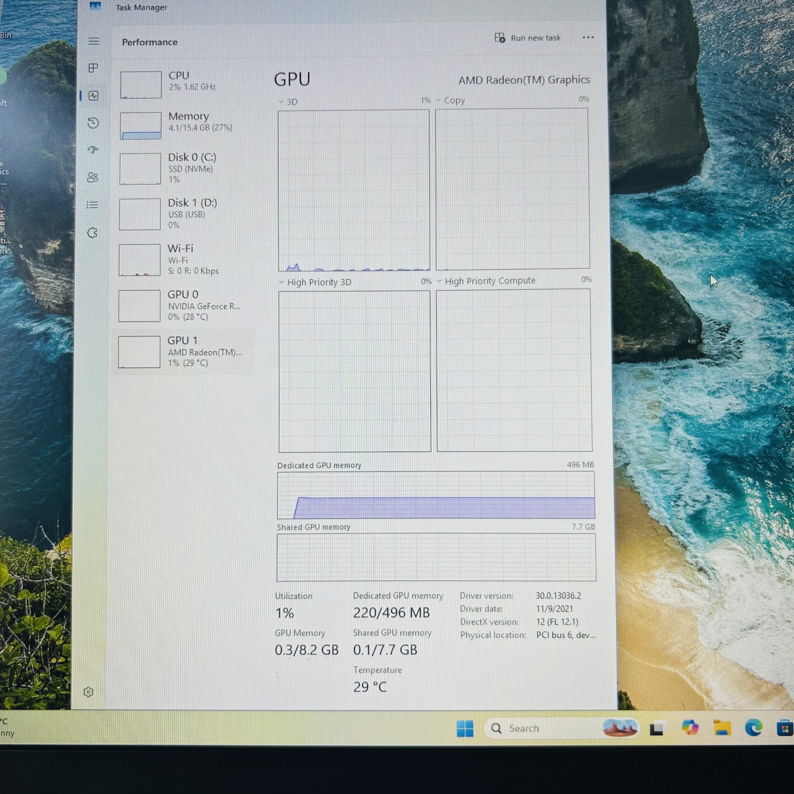Click DirectX version 12 (FL 12.1)
Screen dimensions: 794x794
pyautogui.click(x=557, y=622)
